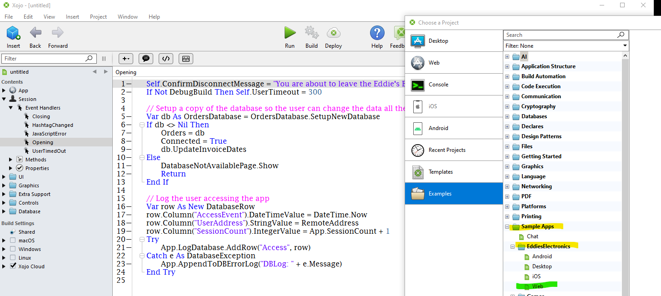Expand the Databases examples folder

(x=507, y=116)
